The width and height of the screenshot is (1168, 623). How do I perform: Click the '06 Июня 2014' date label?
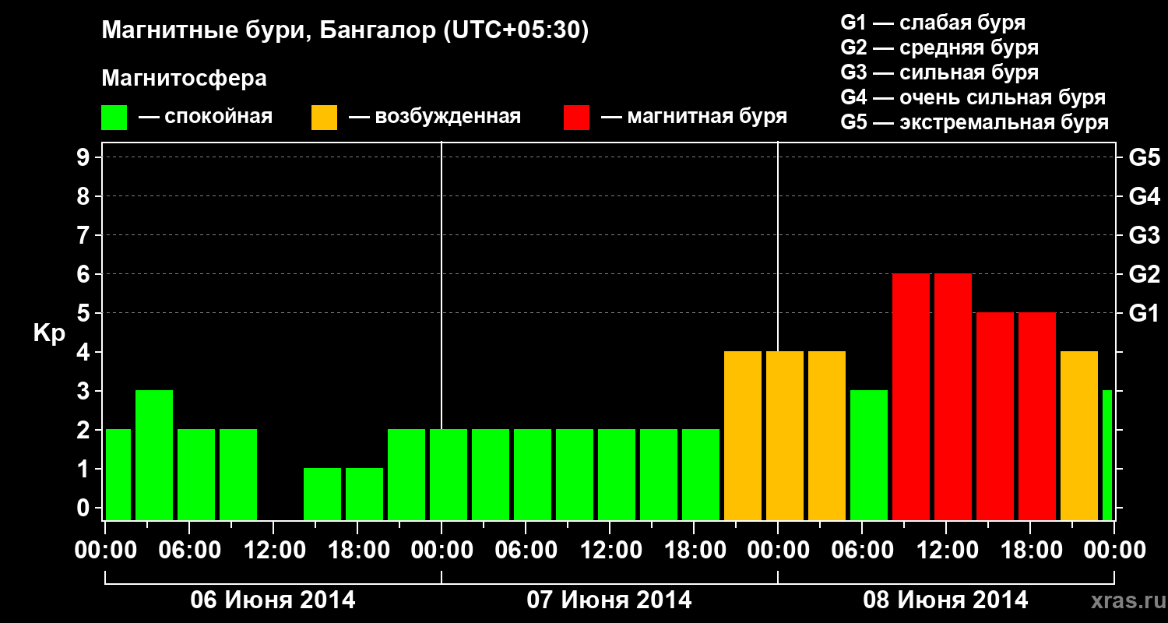273,600
